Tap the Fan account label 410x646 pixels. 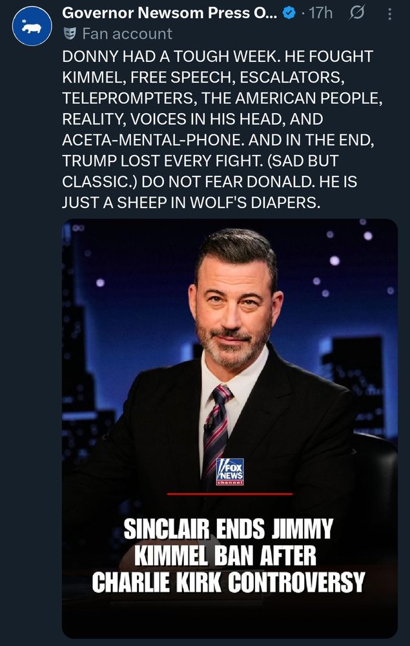[127, 34]
